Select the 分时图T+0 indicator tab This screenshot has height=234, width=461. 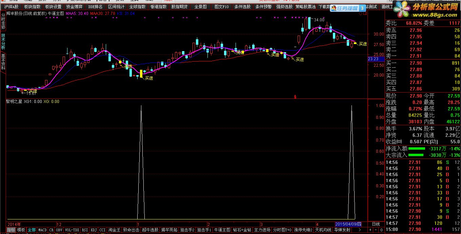click(x=282, y=230)
